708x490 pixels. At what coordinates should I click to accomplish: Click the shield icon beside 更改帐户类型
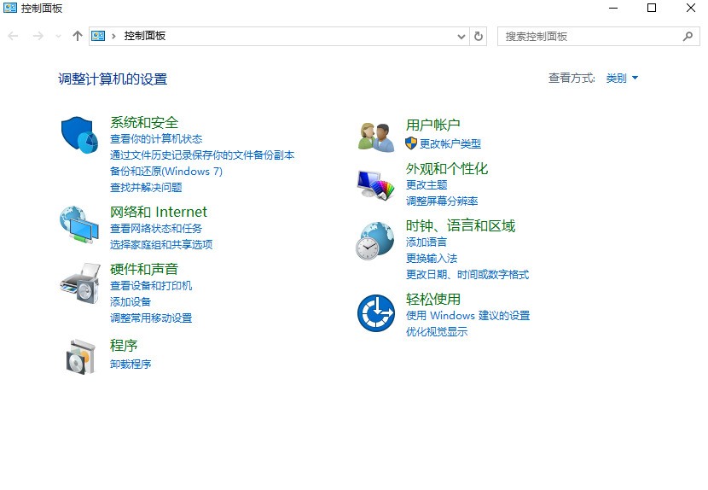pyautogui.click(x=411, y=143)
